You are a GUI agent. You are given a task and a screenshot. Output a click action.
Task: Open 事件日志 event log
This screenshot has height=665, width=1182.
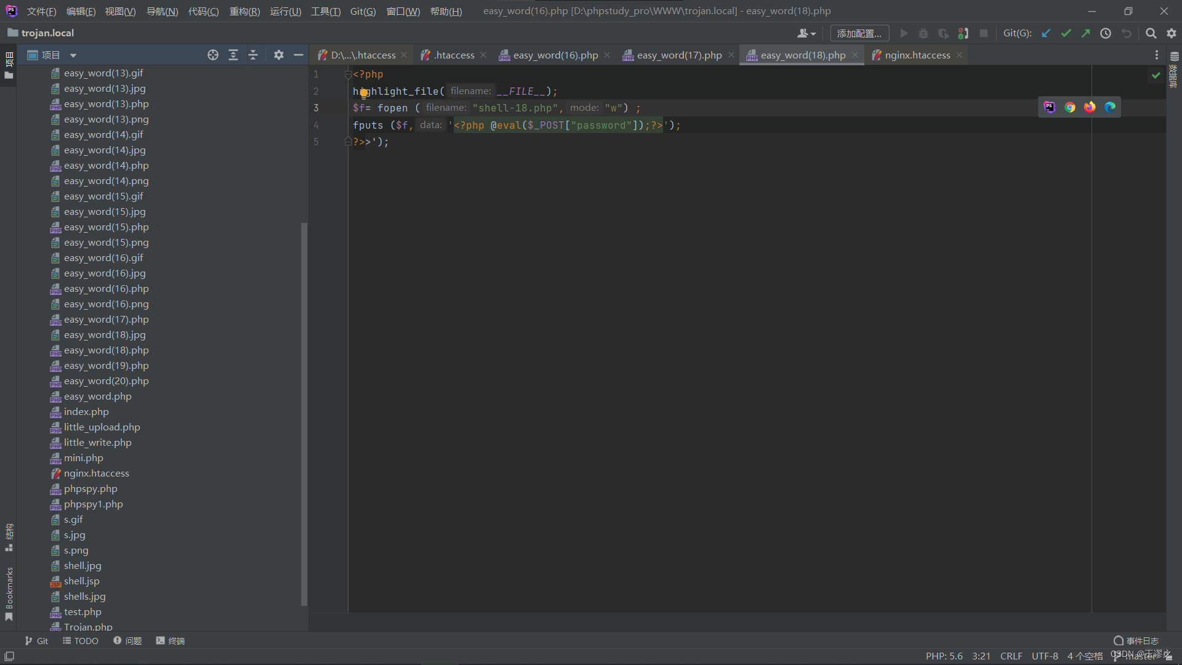1136,641
